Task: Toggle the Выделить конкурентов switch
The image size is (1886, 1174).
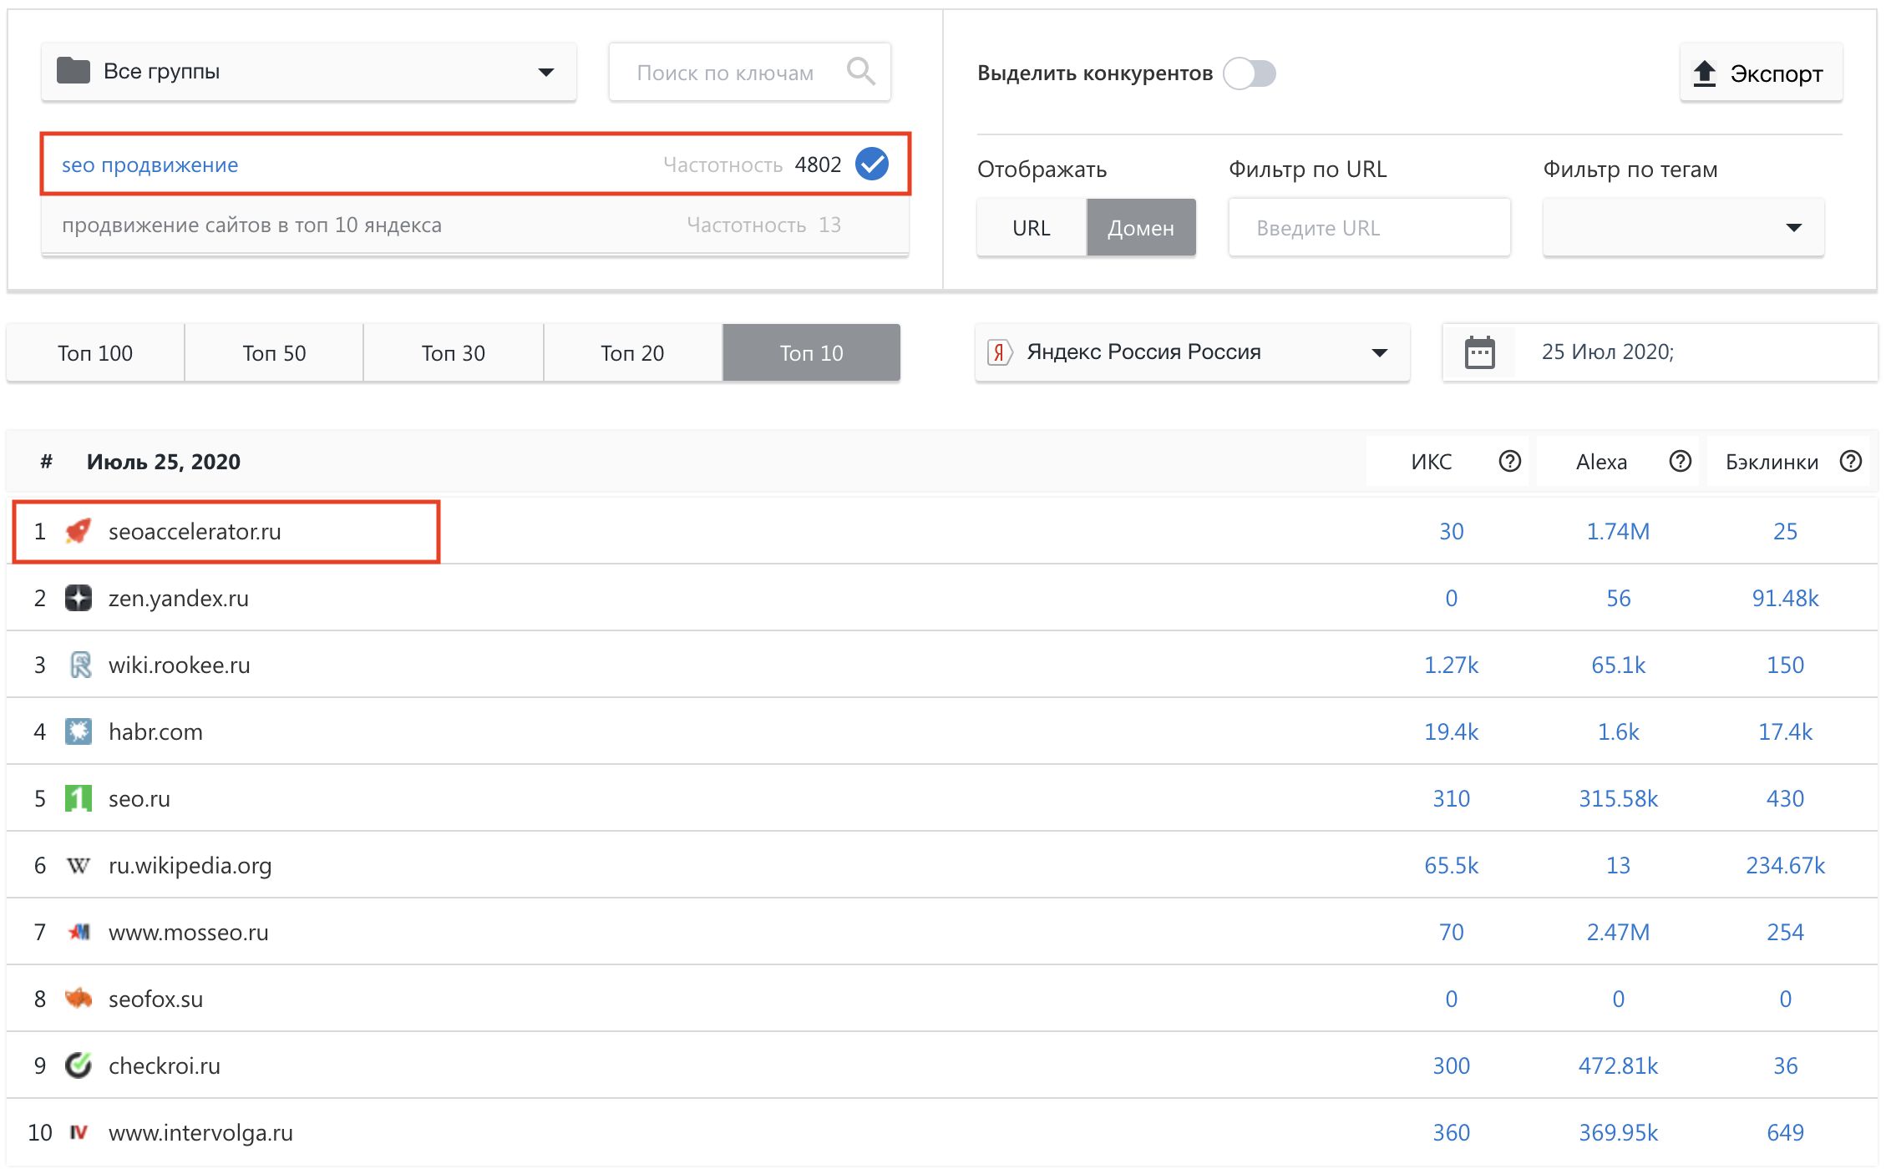Action: tap(1250, 73)
